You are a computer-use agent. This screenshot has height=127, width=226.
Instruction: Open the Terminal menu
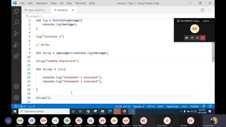pyautogui.click(x=80, y=3)
